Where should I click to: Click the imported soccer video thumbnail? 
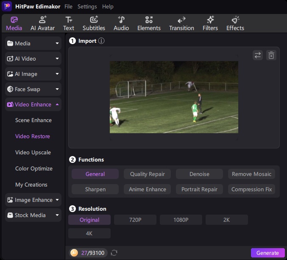(x=174, y=97)
